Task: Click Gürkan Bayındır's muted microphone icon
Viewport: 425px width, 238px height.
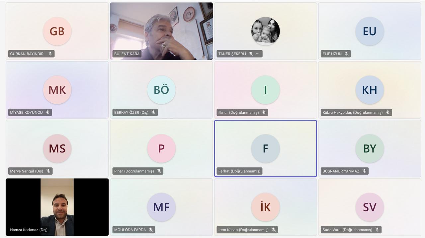Action: [x=50, y=54]
